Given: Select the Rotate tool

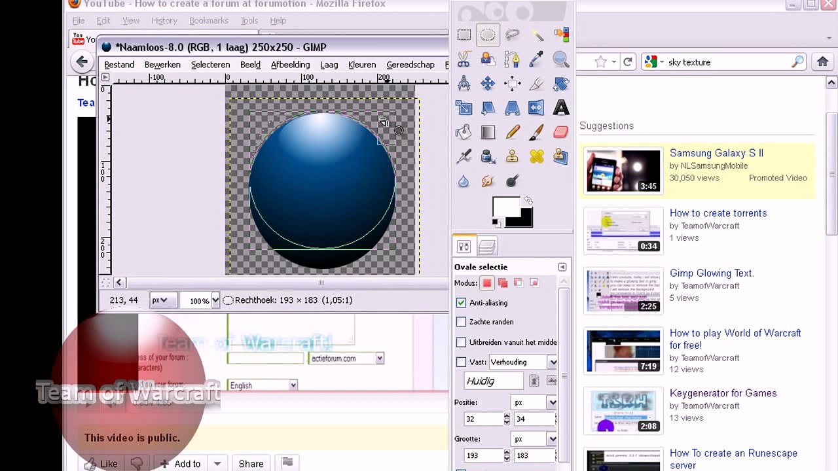Looking at the screenshot, I should [561, 83].
